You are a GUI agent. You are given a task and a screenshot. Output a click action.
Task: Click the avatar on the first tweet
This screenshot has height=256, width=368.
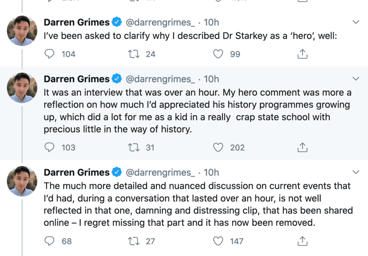point(22,31)
